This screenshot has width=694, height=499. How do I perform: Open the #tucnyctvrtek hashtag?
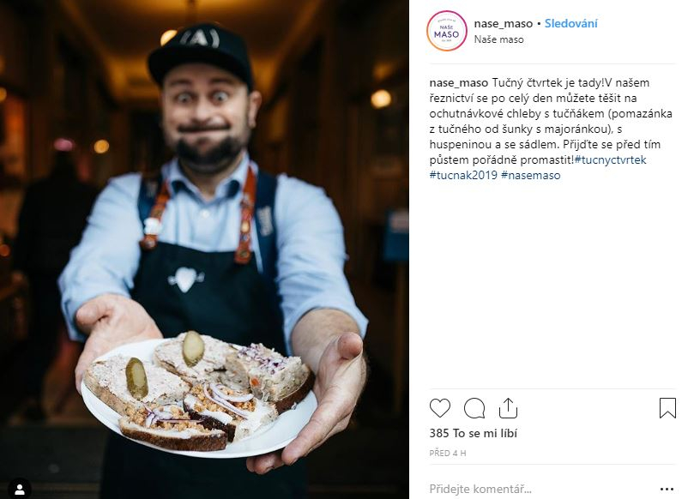coord(610,159)
